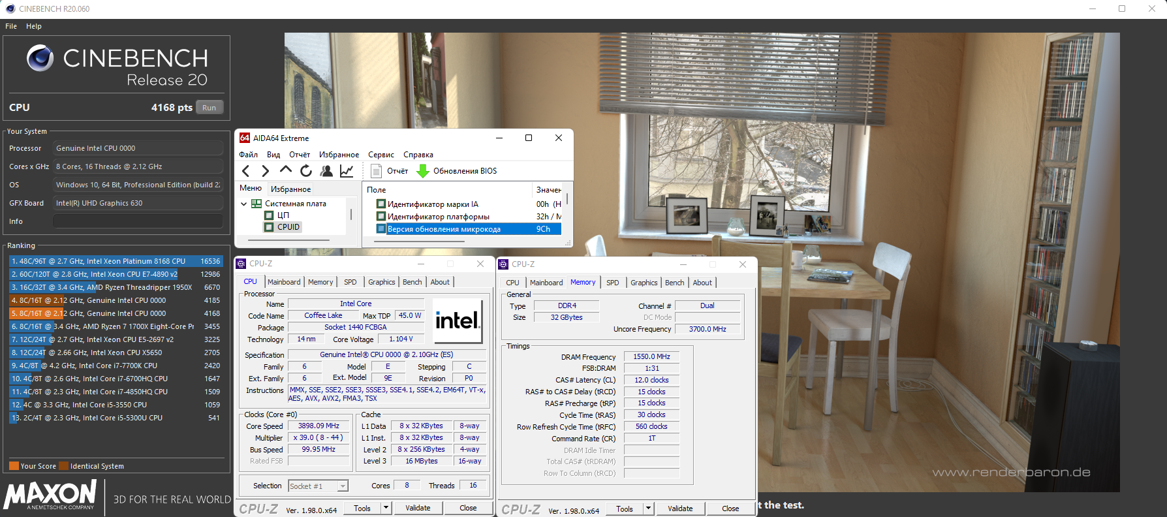
Task: Click the title icon of the CPU-Z window showing Timings
Action: [503, 264]
